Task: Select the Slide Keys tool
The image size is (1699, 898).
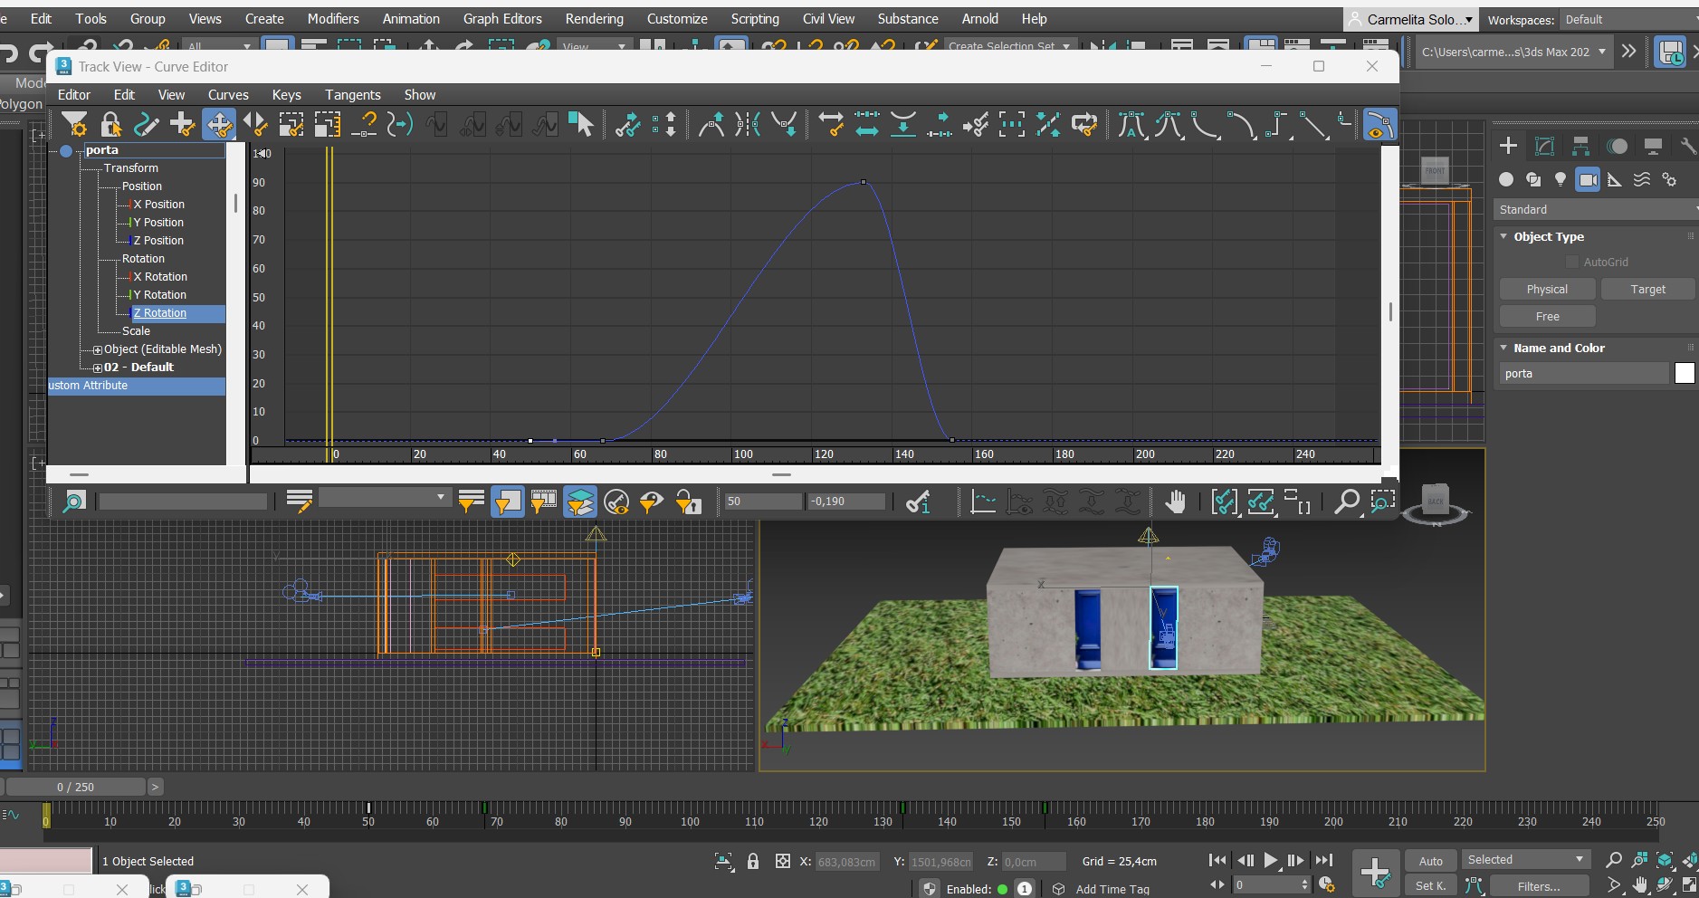Action: click(255, 125)
